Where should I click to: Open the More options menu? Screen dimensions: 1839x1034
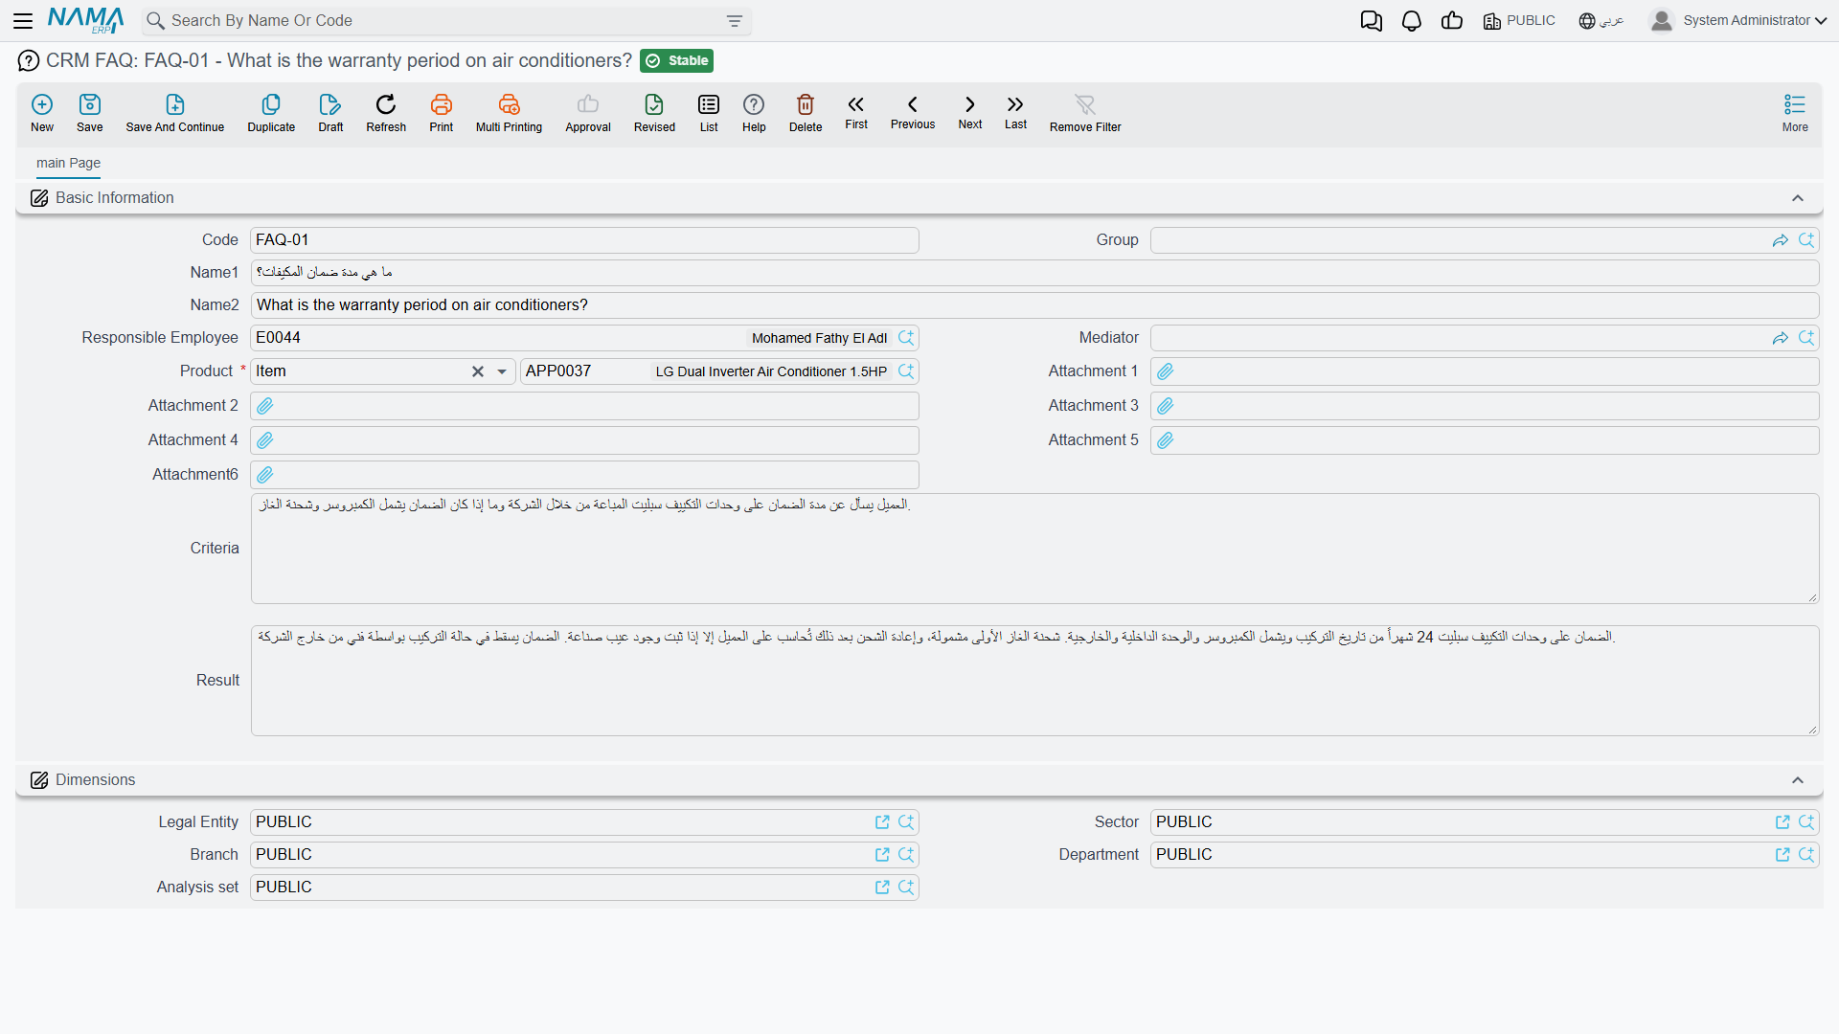pos(1795,112)
